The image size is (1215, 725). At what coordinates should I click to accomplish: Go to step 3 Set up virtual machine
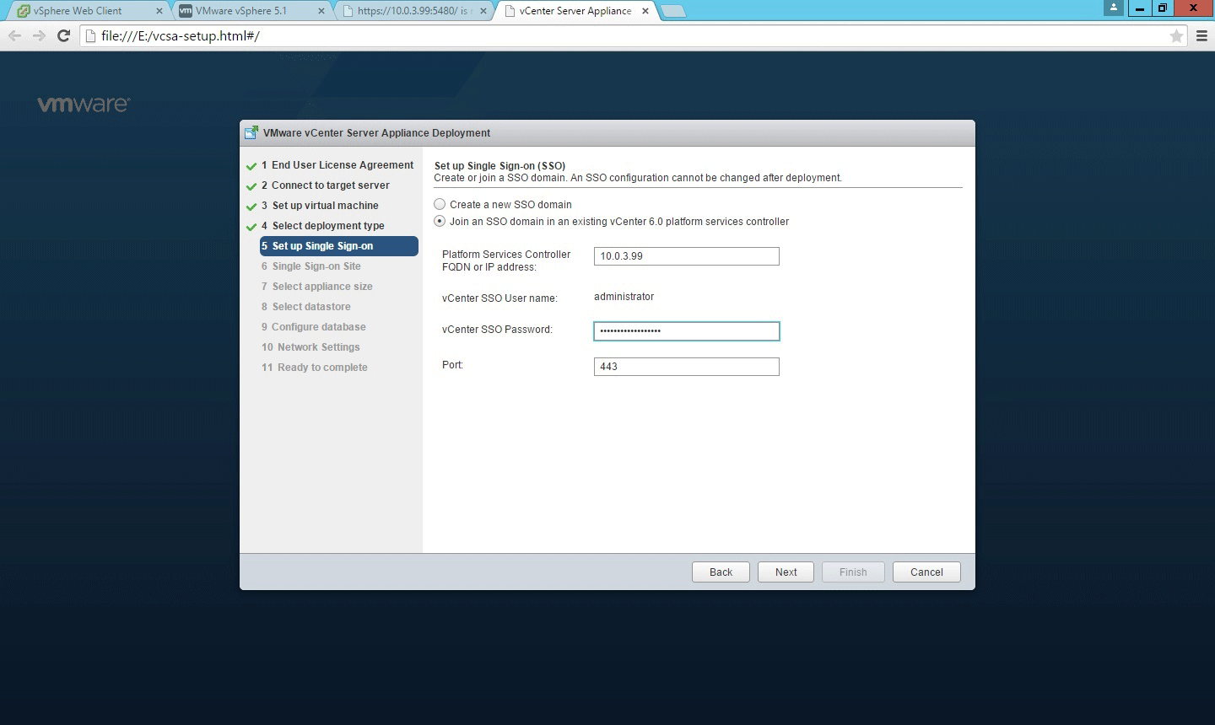320,206
